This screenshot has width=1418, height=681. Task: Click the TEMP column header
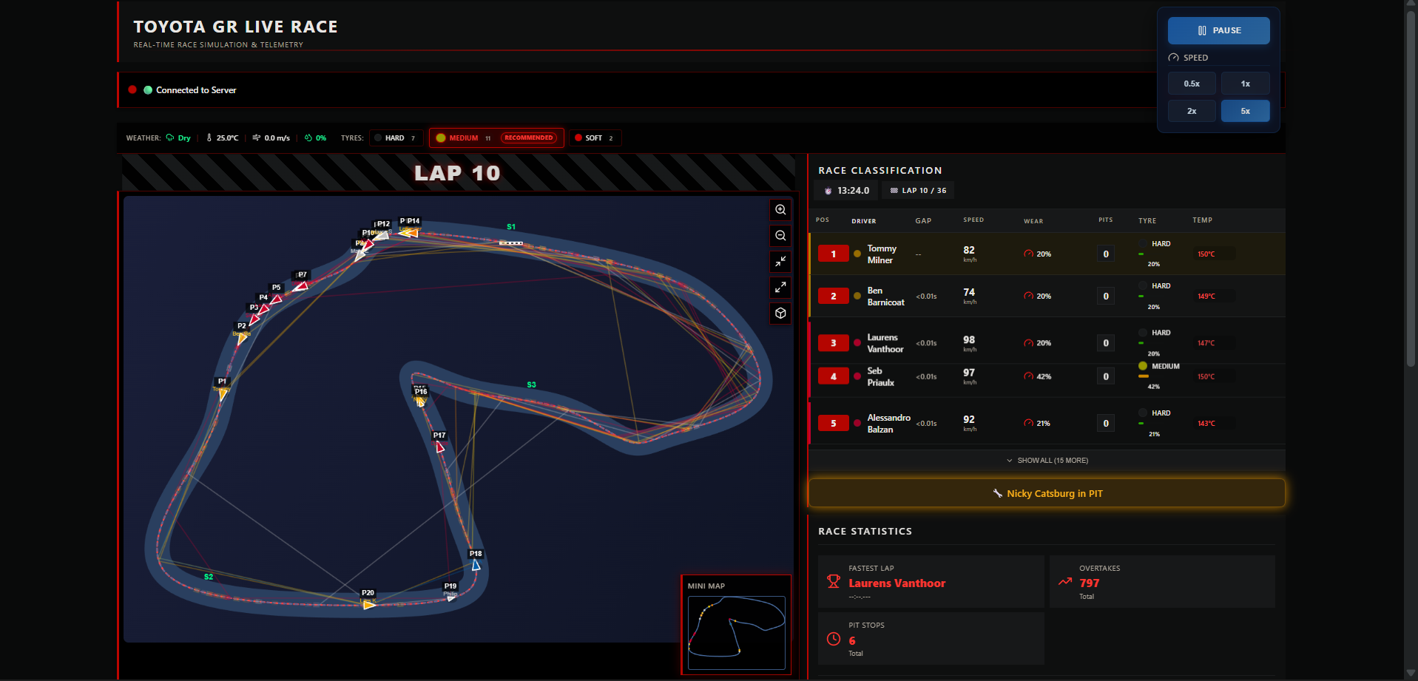(1202, 220)
